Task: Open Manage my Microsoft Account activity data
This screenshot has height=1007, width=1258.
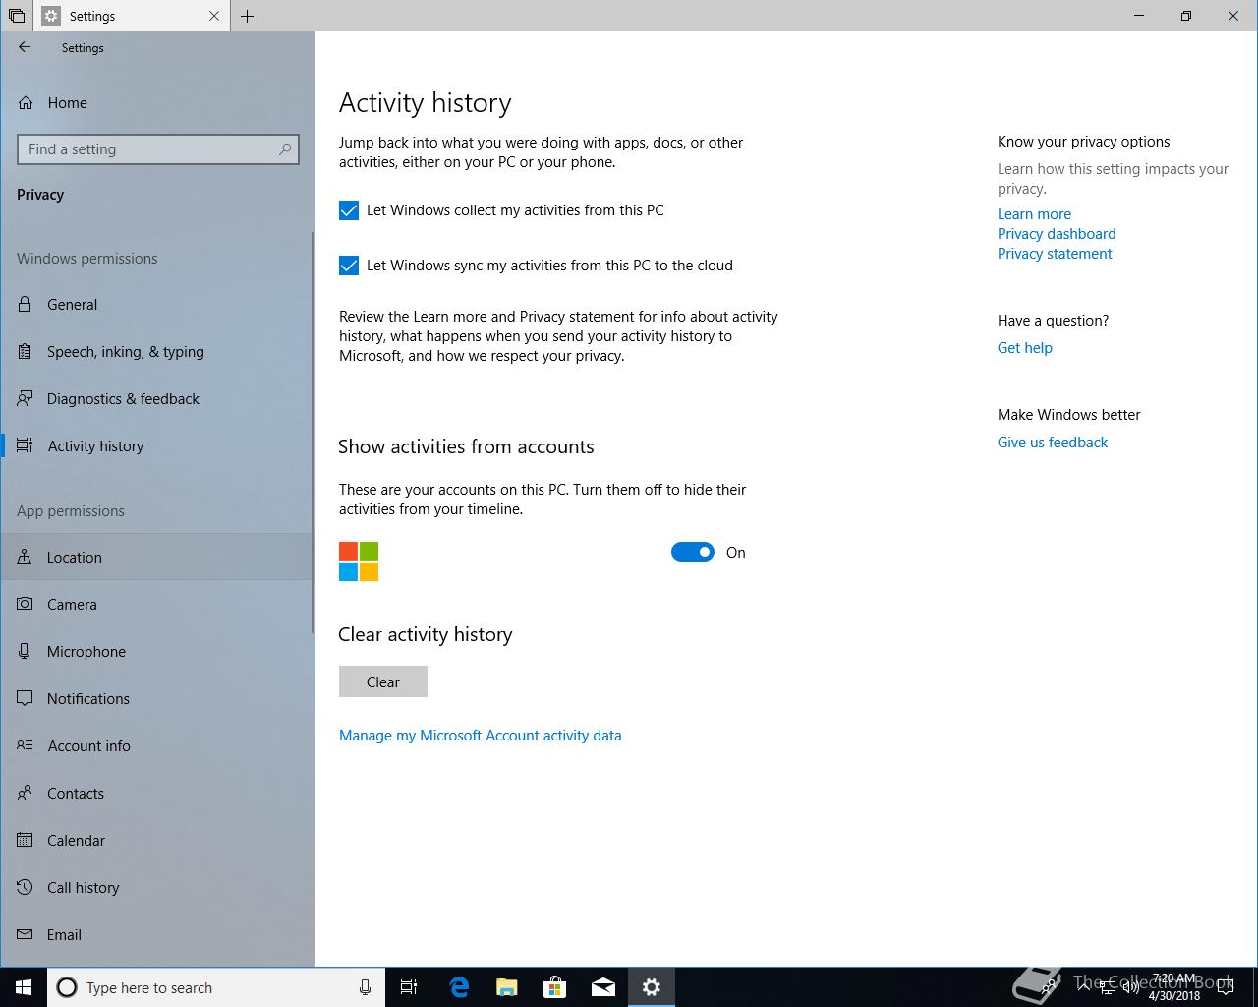Action: click(x=480, y=735)
